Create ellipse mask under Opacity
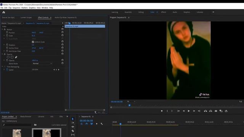Image resolution: width=244 pixels, height=137 pixels. (x=8, y=57)
